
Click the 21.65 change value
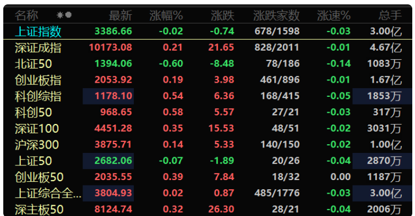221,47
